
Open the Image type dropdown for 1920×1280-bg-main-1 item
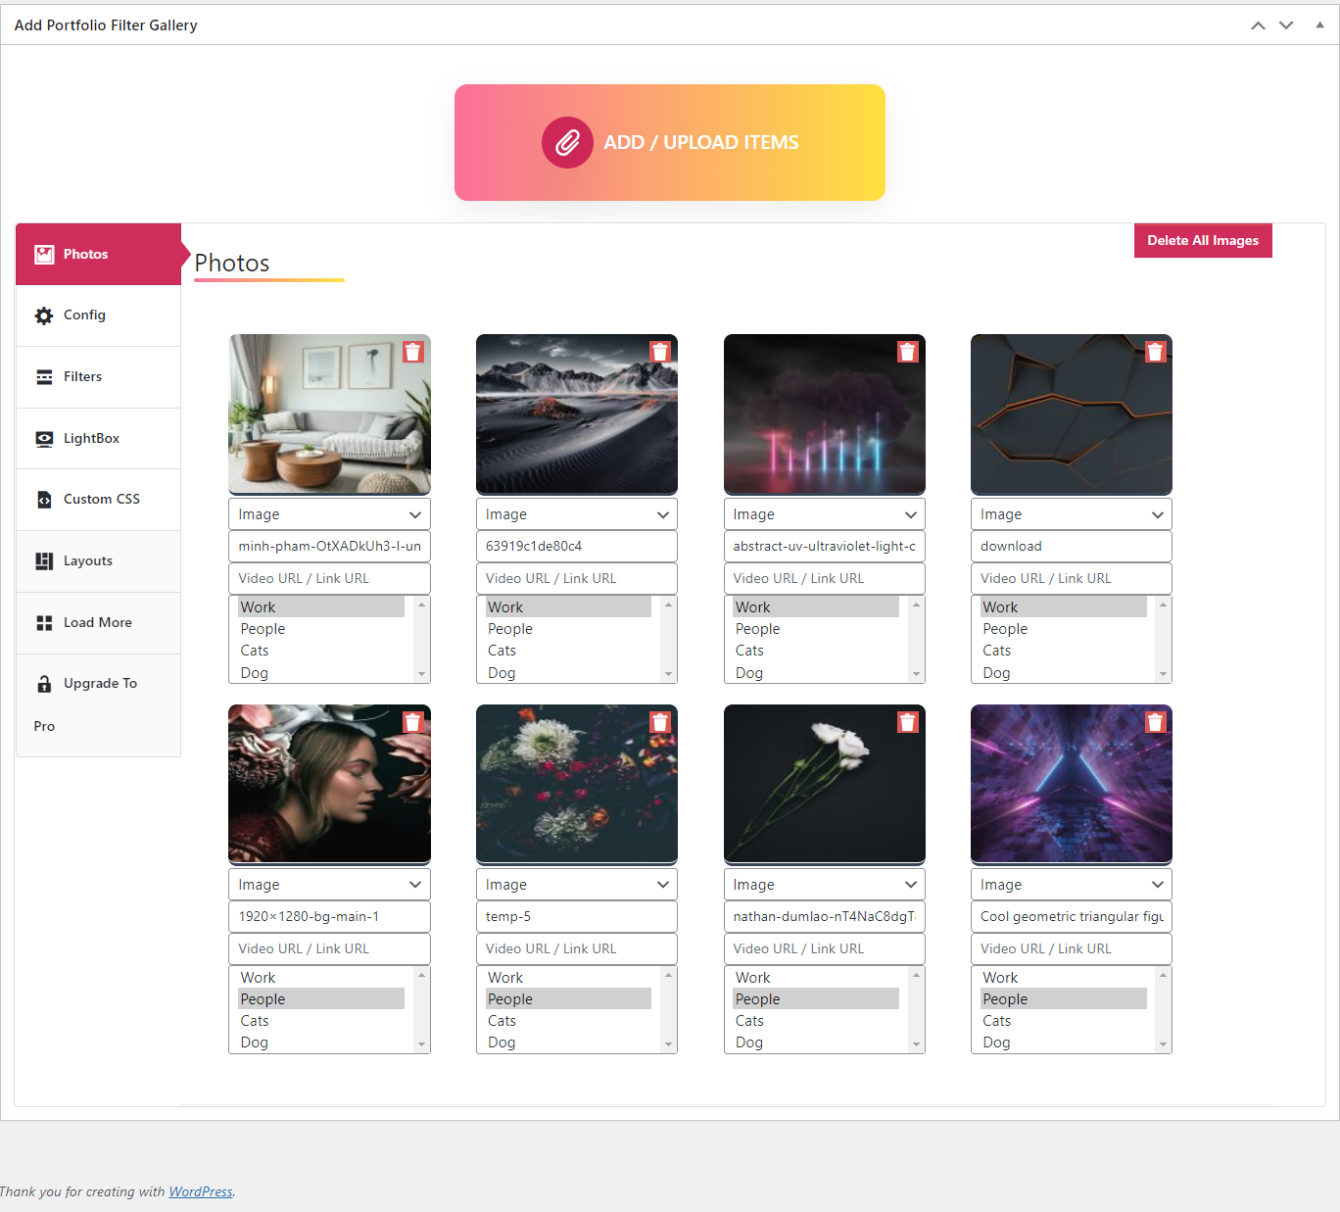329,885
